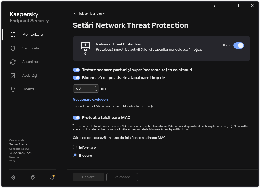Increase blocking minutes with the up arrow
260x188 pixels.
(96, 87)
